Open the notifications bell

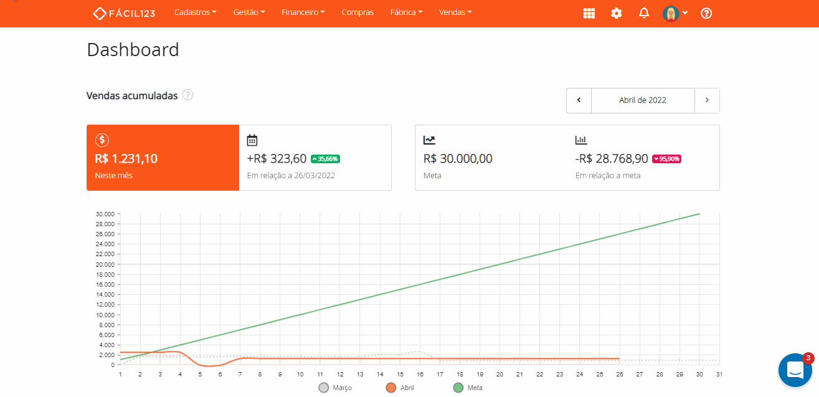point(644,13)
